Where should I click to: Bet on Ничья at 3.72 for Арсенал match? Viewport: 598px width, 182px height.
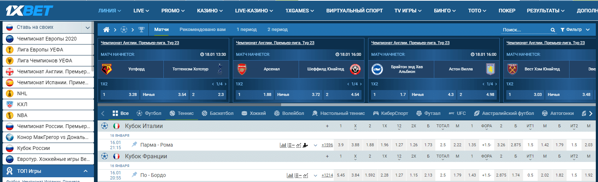[299, 94]
